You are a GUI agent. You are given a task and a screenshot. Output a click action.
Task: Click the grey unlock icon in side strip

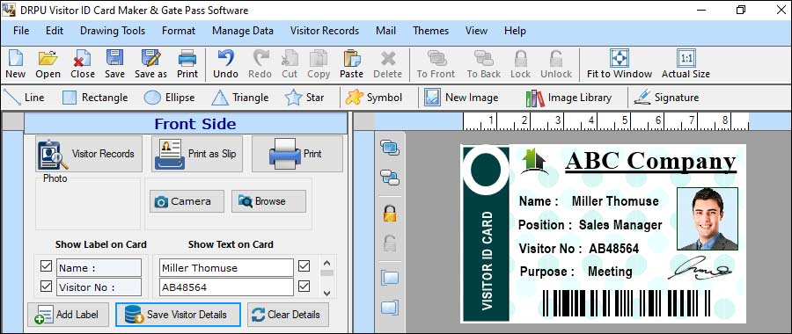pyautogui.click(x=390, y=243)
